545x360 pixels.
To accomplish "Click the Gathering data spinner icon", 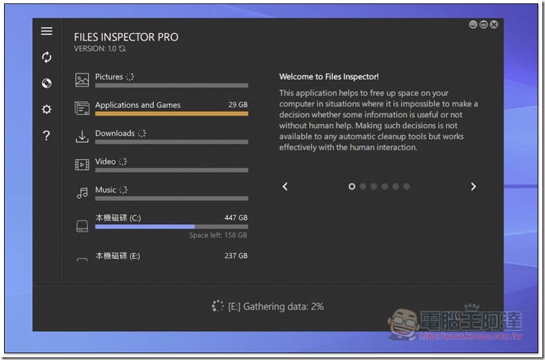I will point(218,306).
